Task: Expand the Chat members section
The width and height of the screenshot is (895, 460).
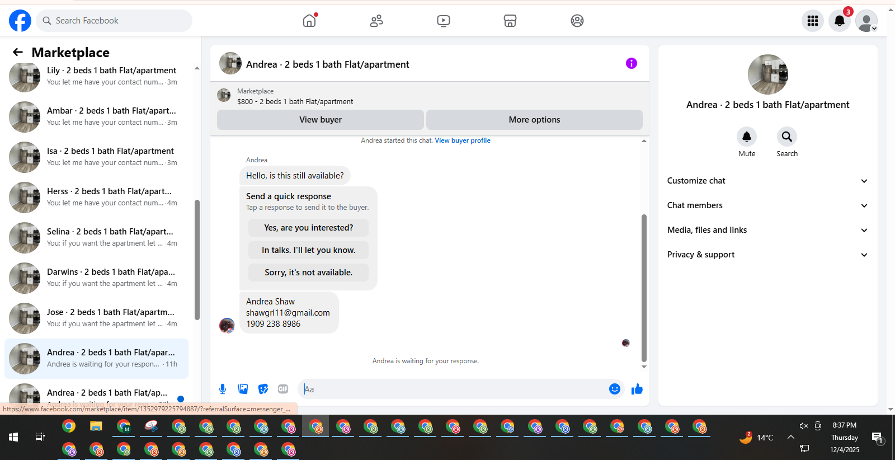Action: (x=767, y=205)
